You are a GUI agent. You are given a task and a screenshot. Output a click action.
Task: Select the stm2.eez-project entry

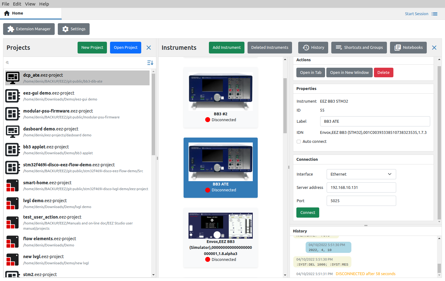(x=77, y=274)
